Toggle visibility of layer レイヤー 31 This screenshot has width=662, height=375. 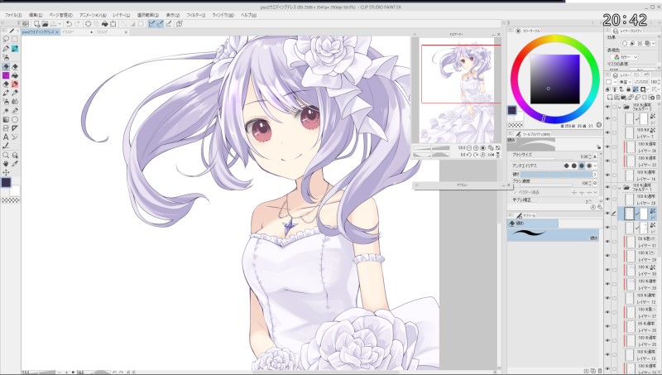pos(607,242)
